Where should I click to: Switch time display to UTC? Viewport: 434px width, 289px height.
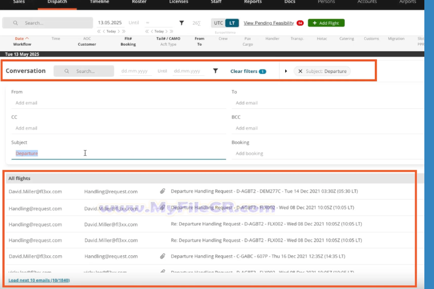pos(218,23)
